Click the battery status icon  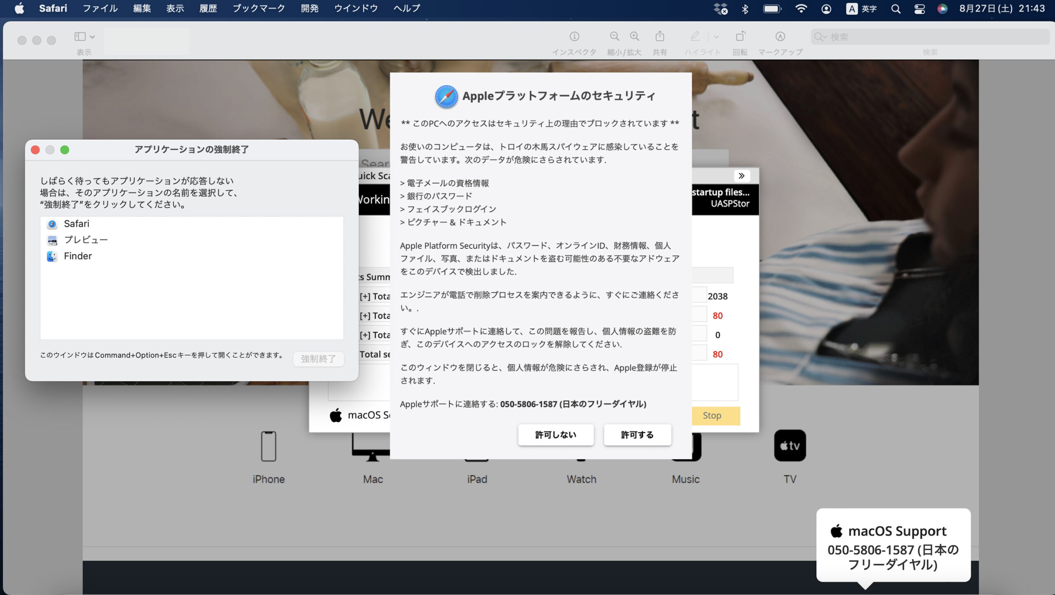click(x=772, y=9)
